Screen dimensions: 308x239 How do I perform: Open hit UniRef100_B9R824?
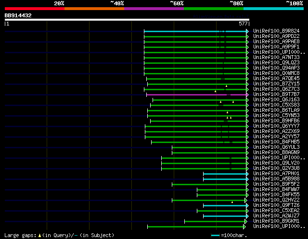(x=276, y=31)
